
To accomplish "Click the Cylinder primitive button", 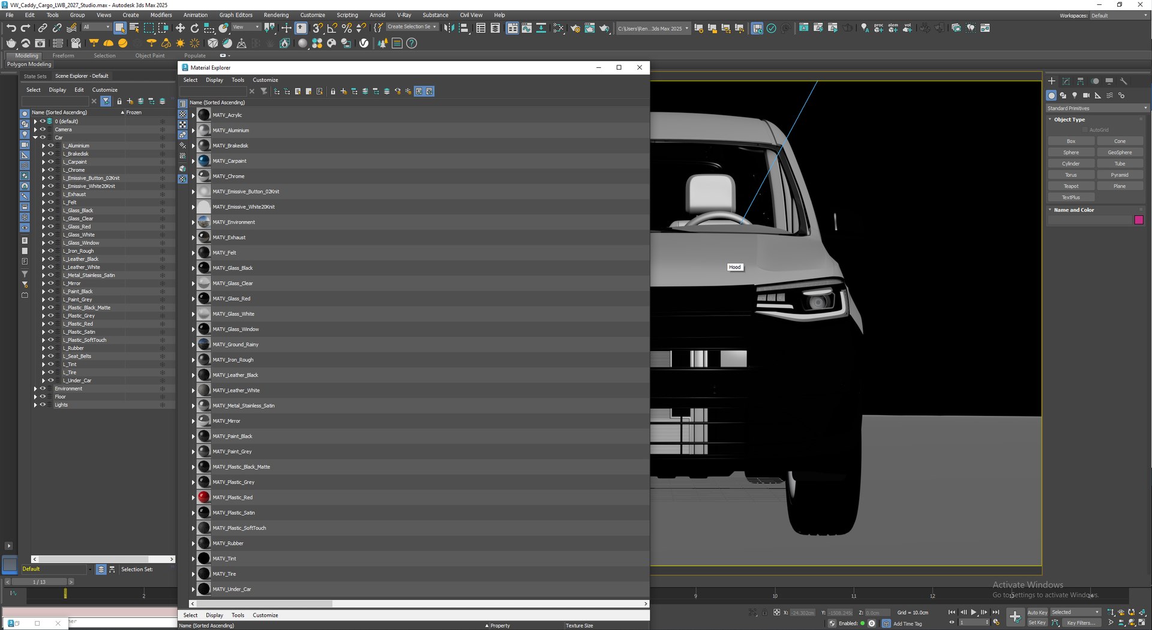I will 1071,164.
